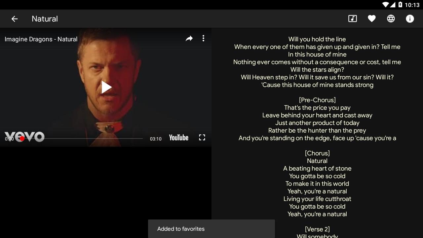Screen dimensions: 423x238
Task: Click the red video progress scrubber
Action: [22, 139]
